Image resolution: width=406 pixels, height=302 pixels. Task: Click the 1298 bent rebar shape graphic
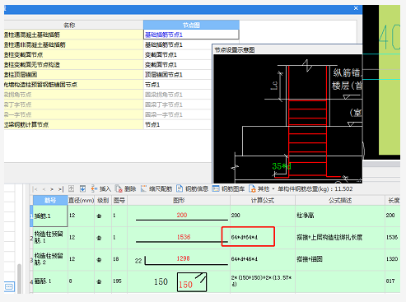pos(182,260)
